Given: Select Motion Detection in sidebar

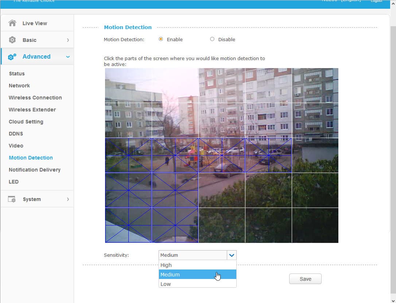Looking at the screenshot, I should tap(31, 158).
